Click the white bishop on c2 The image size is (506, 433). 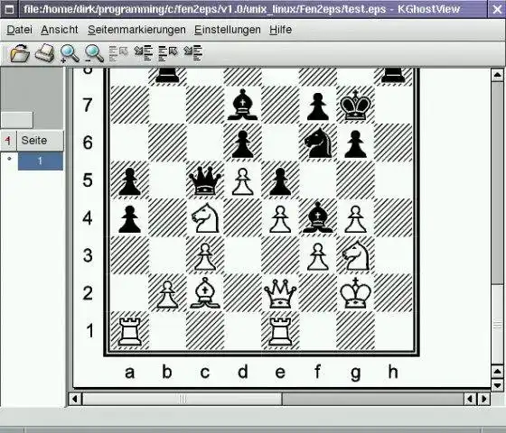click(205, 292)
